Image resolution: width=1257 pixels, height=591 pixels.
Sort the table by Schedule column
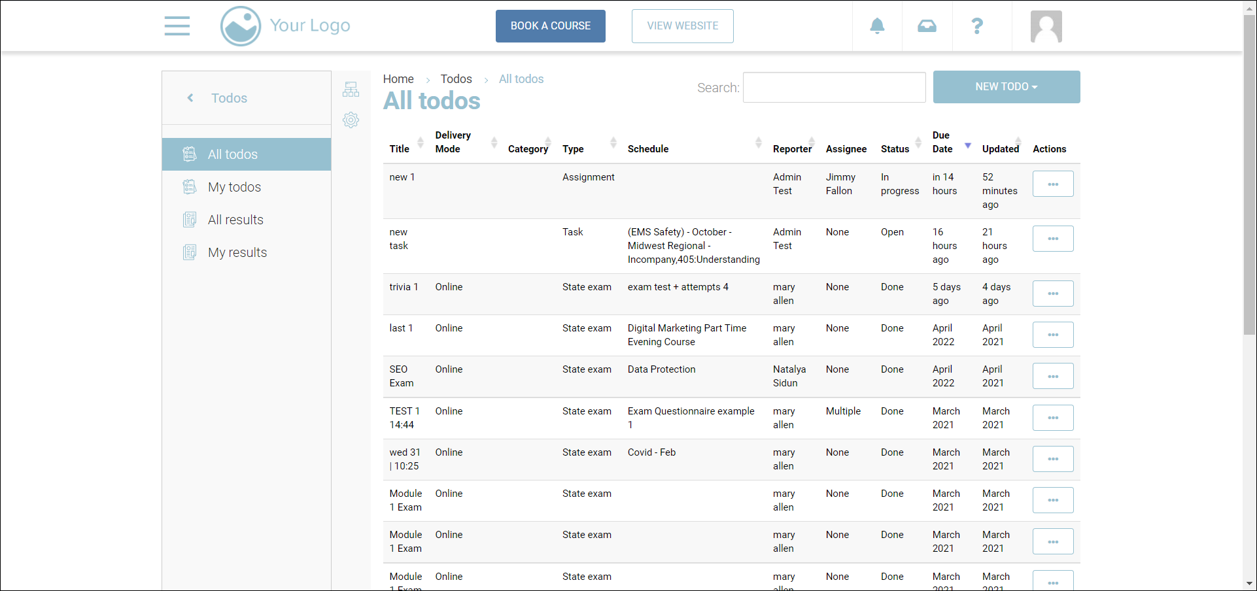pyautogui.click(x=648, y=149)
